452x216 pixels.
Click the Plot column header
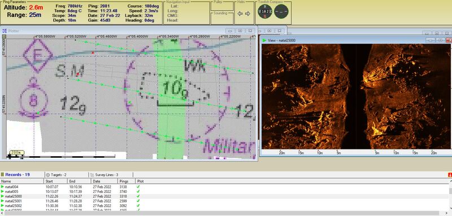pos(141,181)
